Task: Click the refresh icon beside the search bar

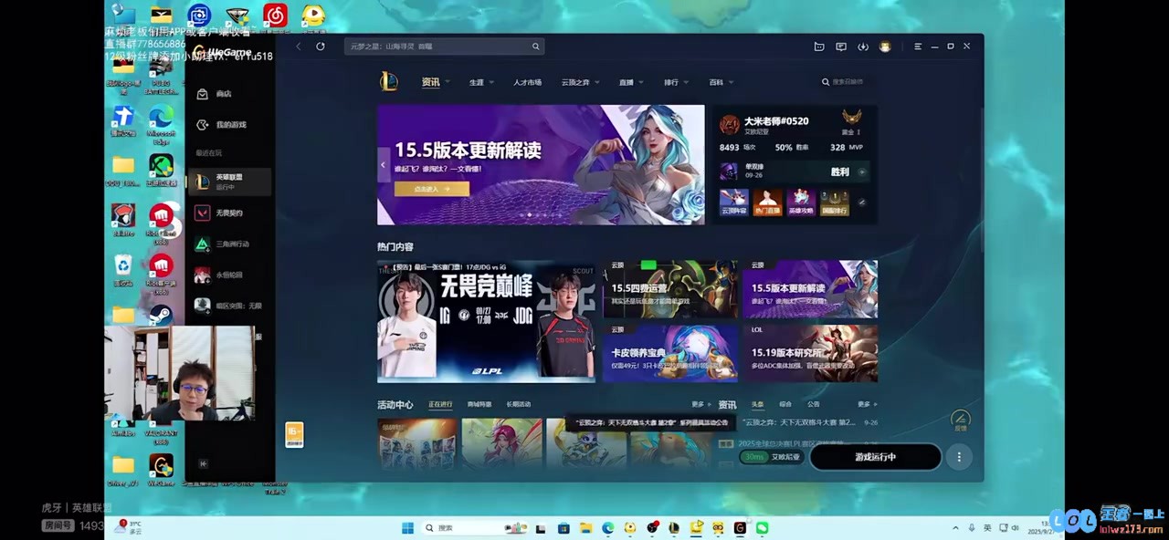Action: click(320, 47)
